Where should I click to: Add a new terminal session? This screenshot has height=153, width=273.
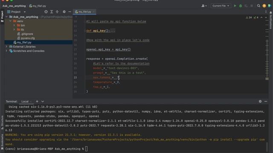(x=37, y=101)
